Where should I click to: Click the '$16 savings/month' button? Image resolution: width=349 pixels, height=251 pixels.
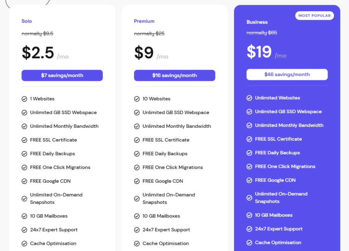click(174, 76)
